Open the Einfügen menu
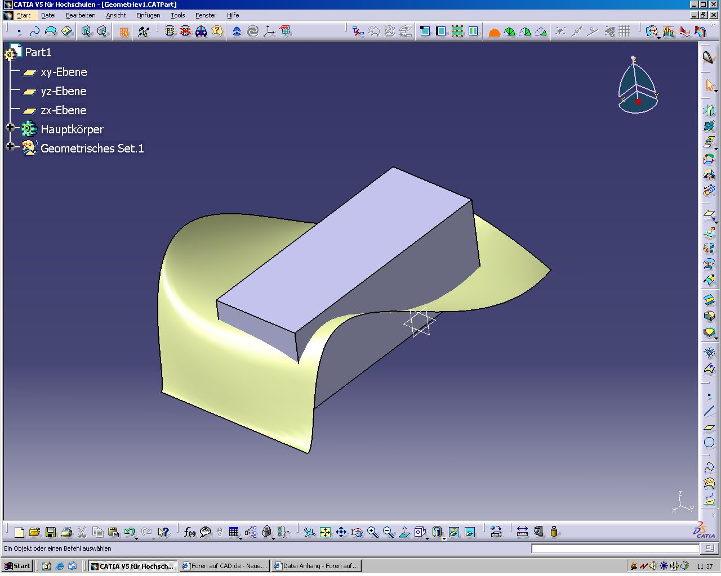This screenshot has height=576, width=721. (148, 15)
